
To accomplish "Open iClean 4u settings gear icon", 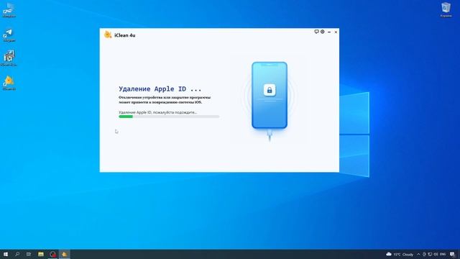I will click(x=323, y=32).
